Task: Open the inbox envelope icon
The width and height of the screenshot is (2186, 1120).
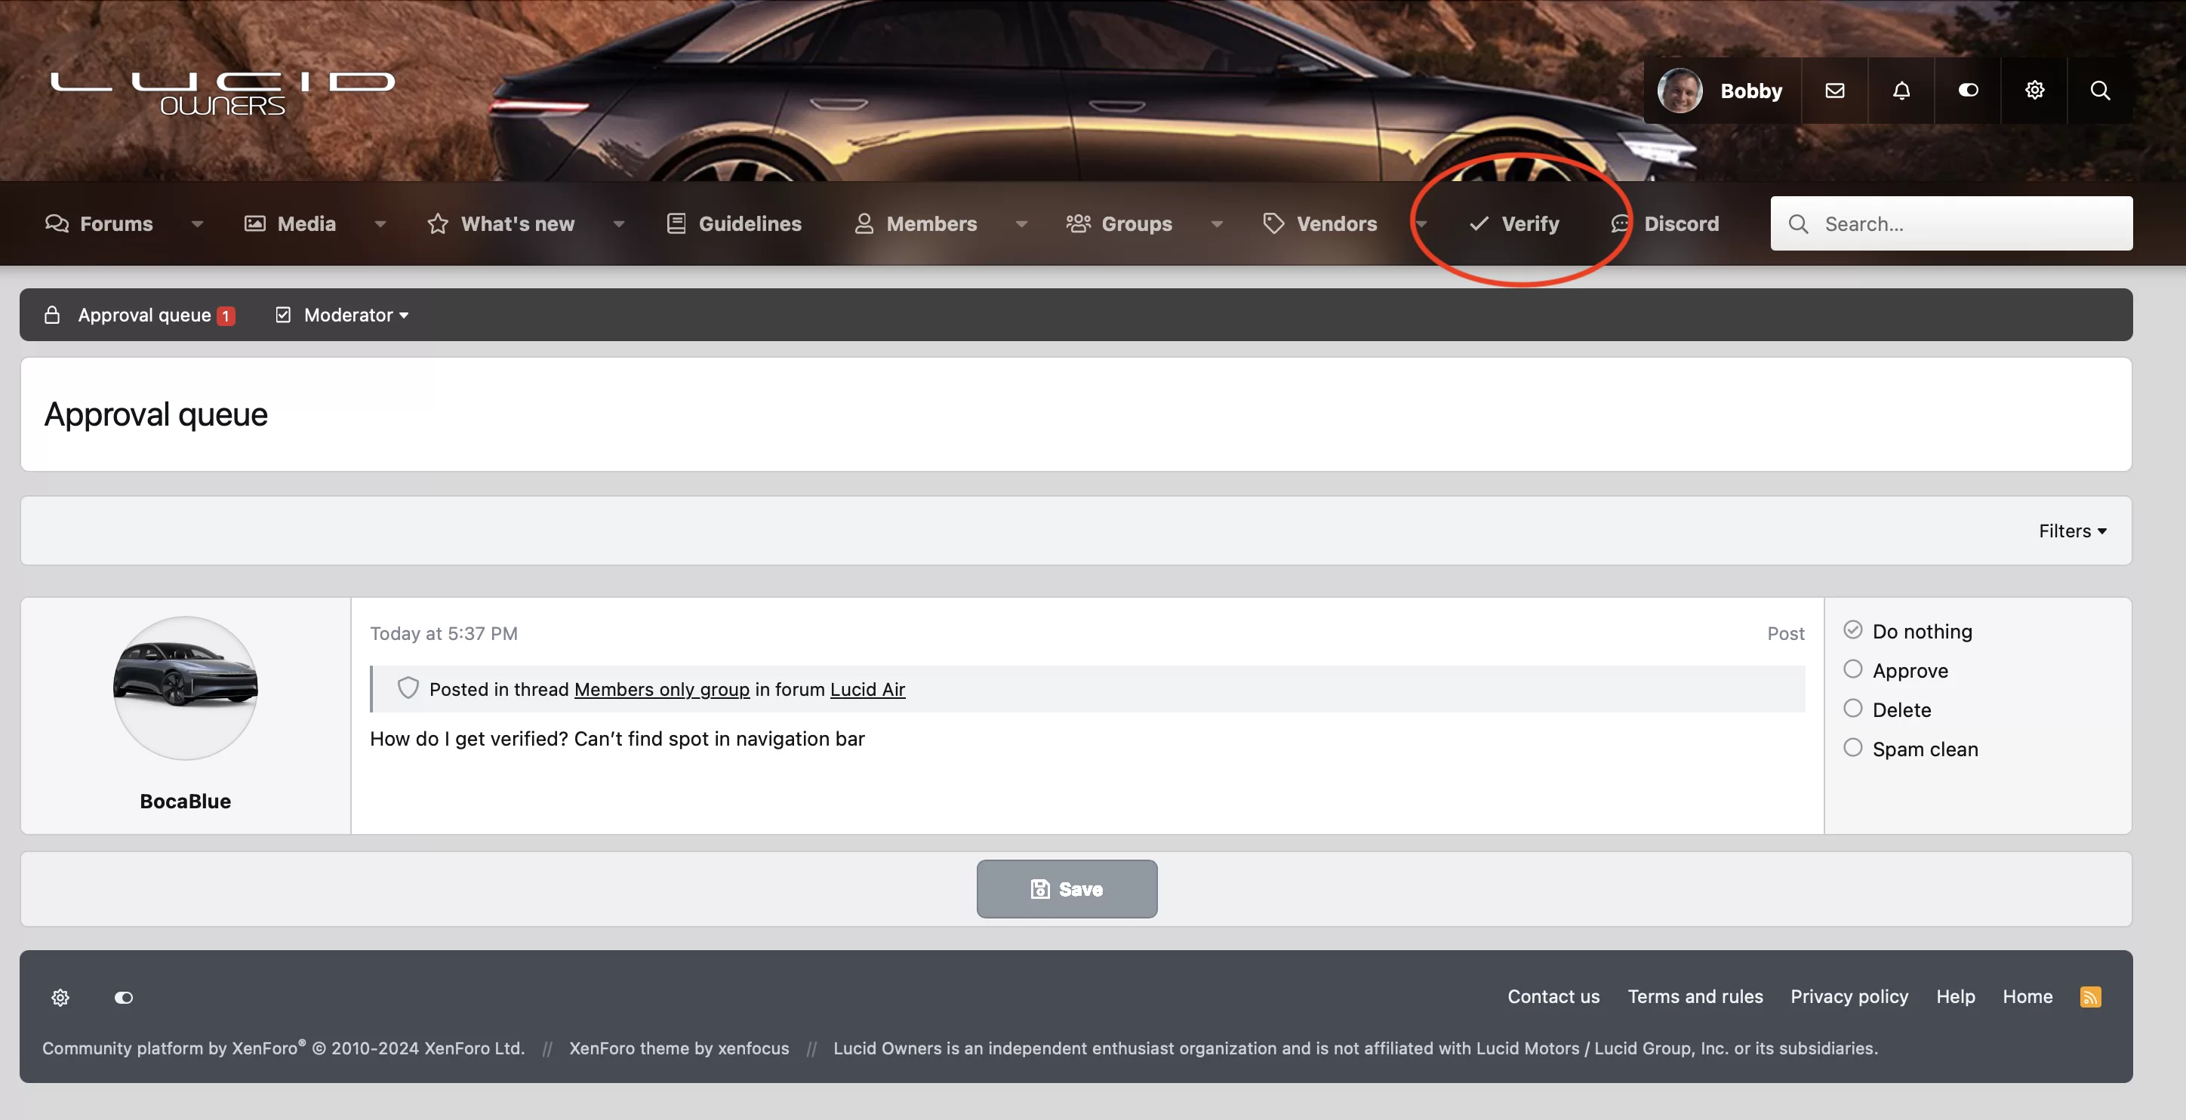Action: pyautogui.click(x=1835, y=91)
